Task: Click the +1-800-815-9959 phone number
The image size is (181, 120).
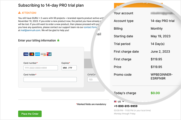Action: [x=126, y=106]
